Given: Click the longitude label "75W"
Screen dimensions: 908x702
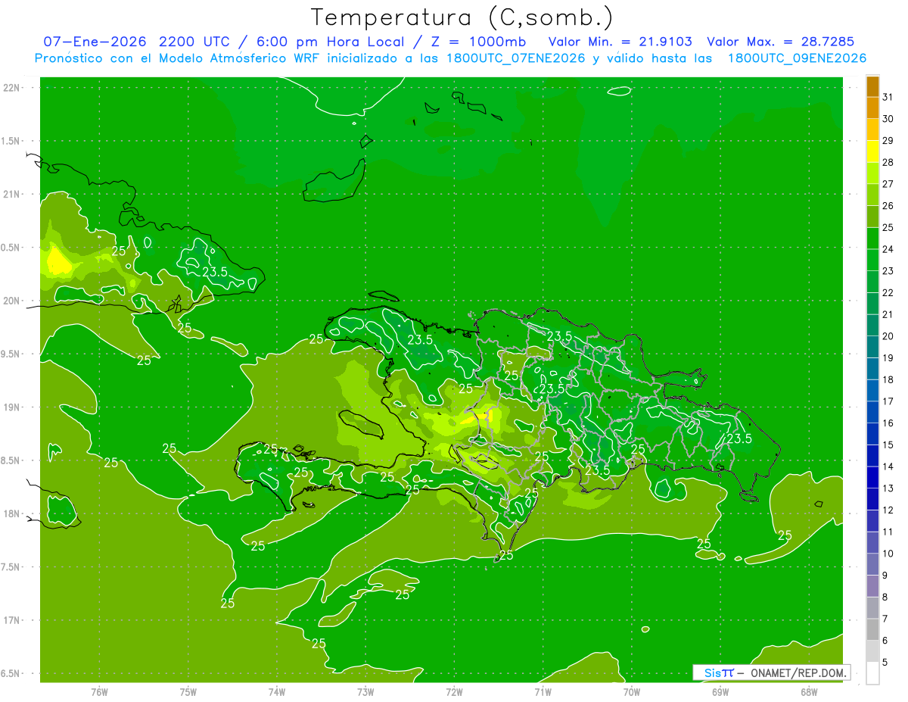Looking at the screenshot, I should tap(188, 691).
